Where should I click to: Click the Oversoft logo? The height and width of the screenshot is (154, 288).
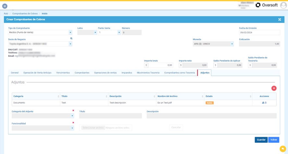(x=267, y=5)
